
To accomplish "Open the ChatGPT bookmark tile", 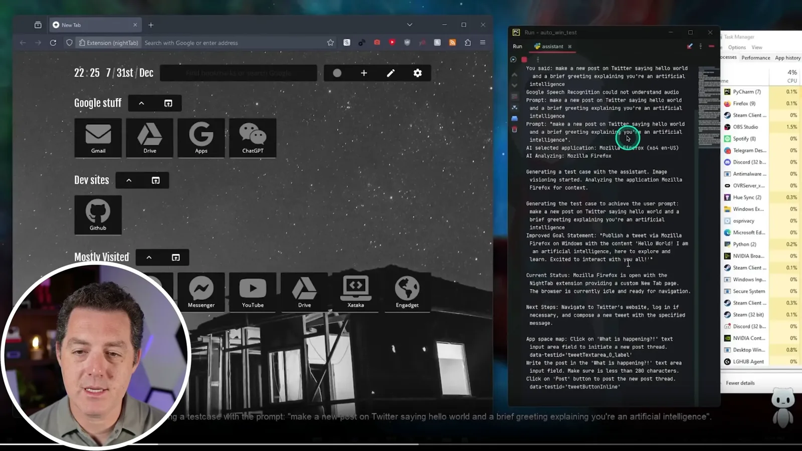I will coord(253,138).
